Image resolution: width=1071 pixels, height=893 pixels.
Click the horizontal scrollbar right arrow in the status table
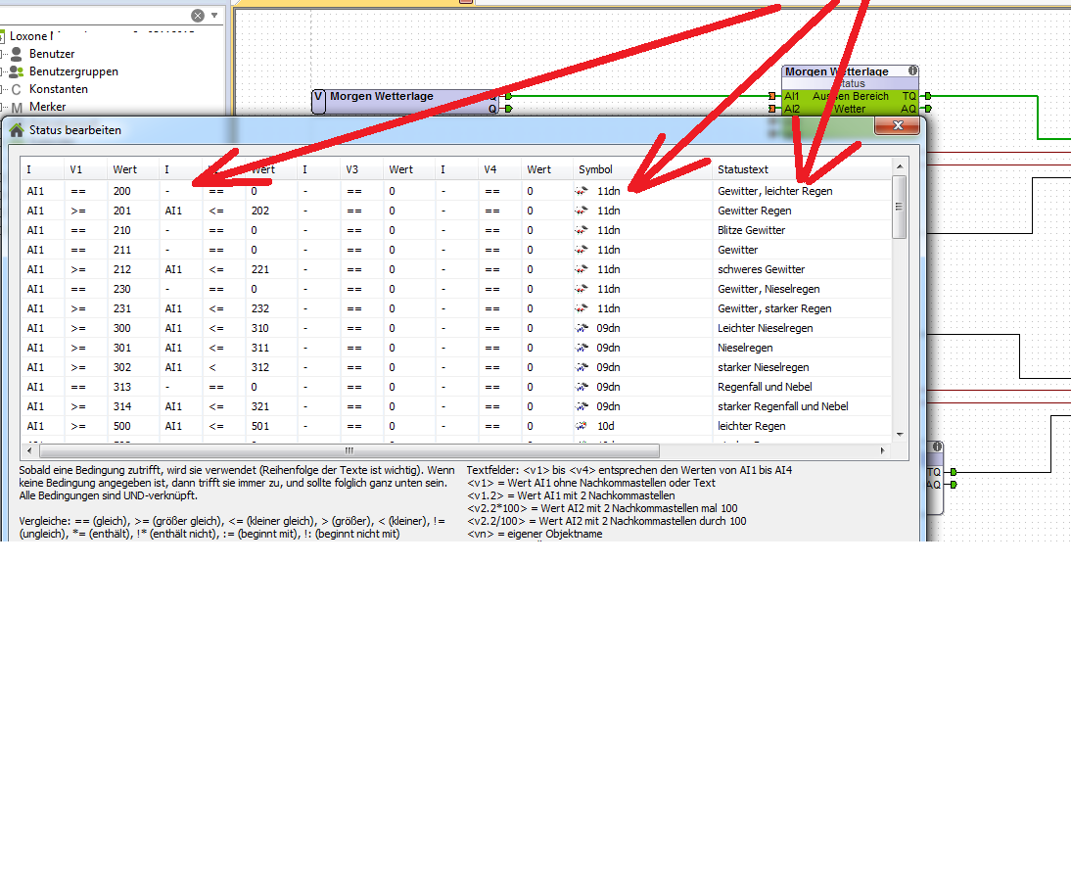point(882,451)
